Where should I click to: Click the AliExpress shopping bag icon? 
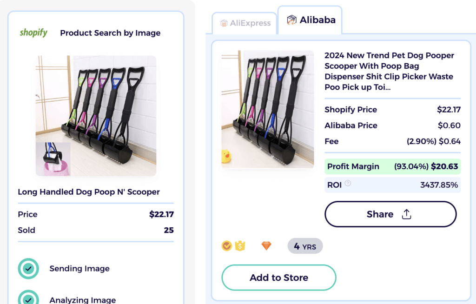tap(224, 23)
